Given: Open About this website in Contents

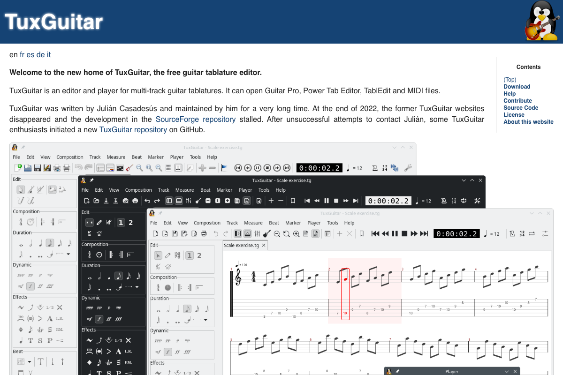Looking at the screenshot, I should (x=528, y=122).
